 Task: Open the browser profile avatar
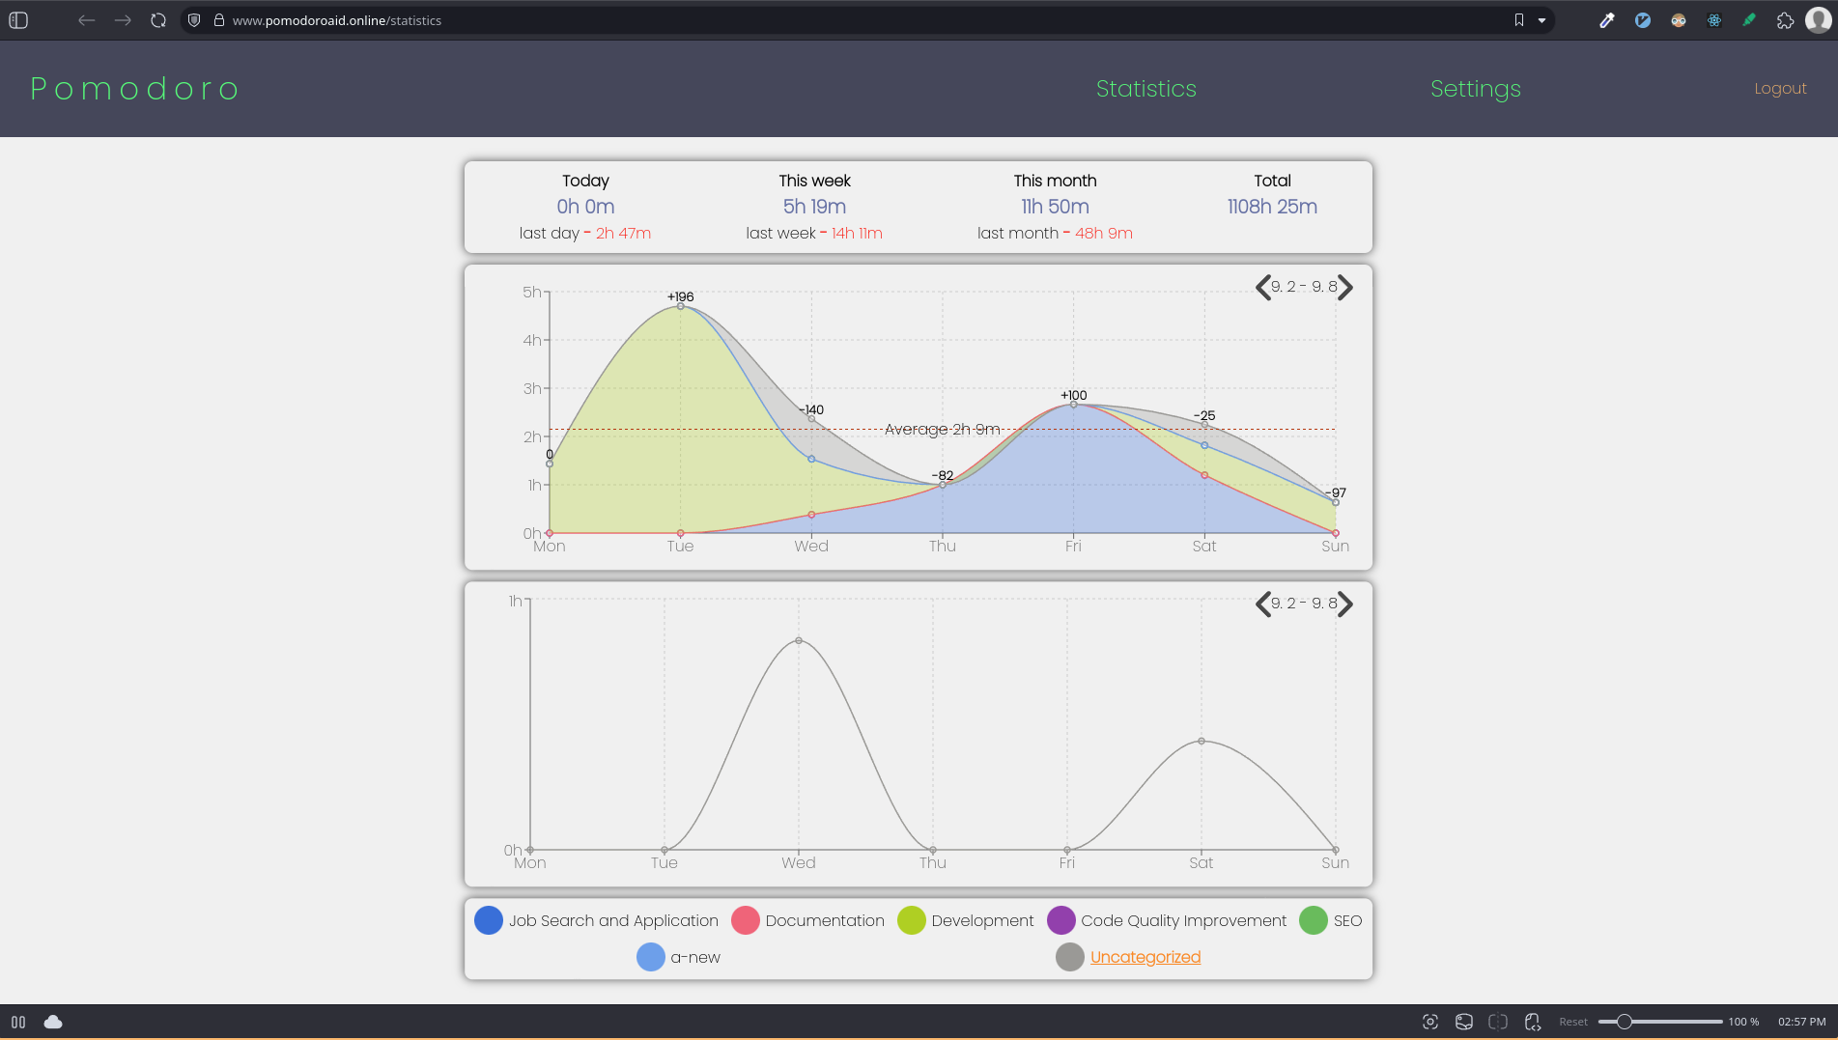[x=1818, y=20]
